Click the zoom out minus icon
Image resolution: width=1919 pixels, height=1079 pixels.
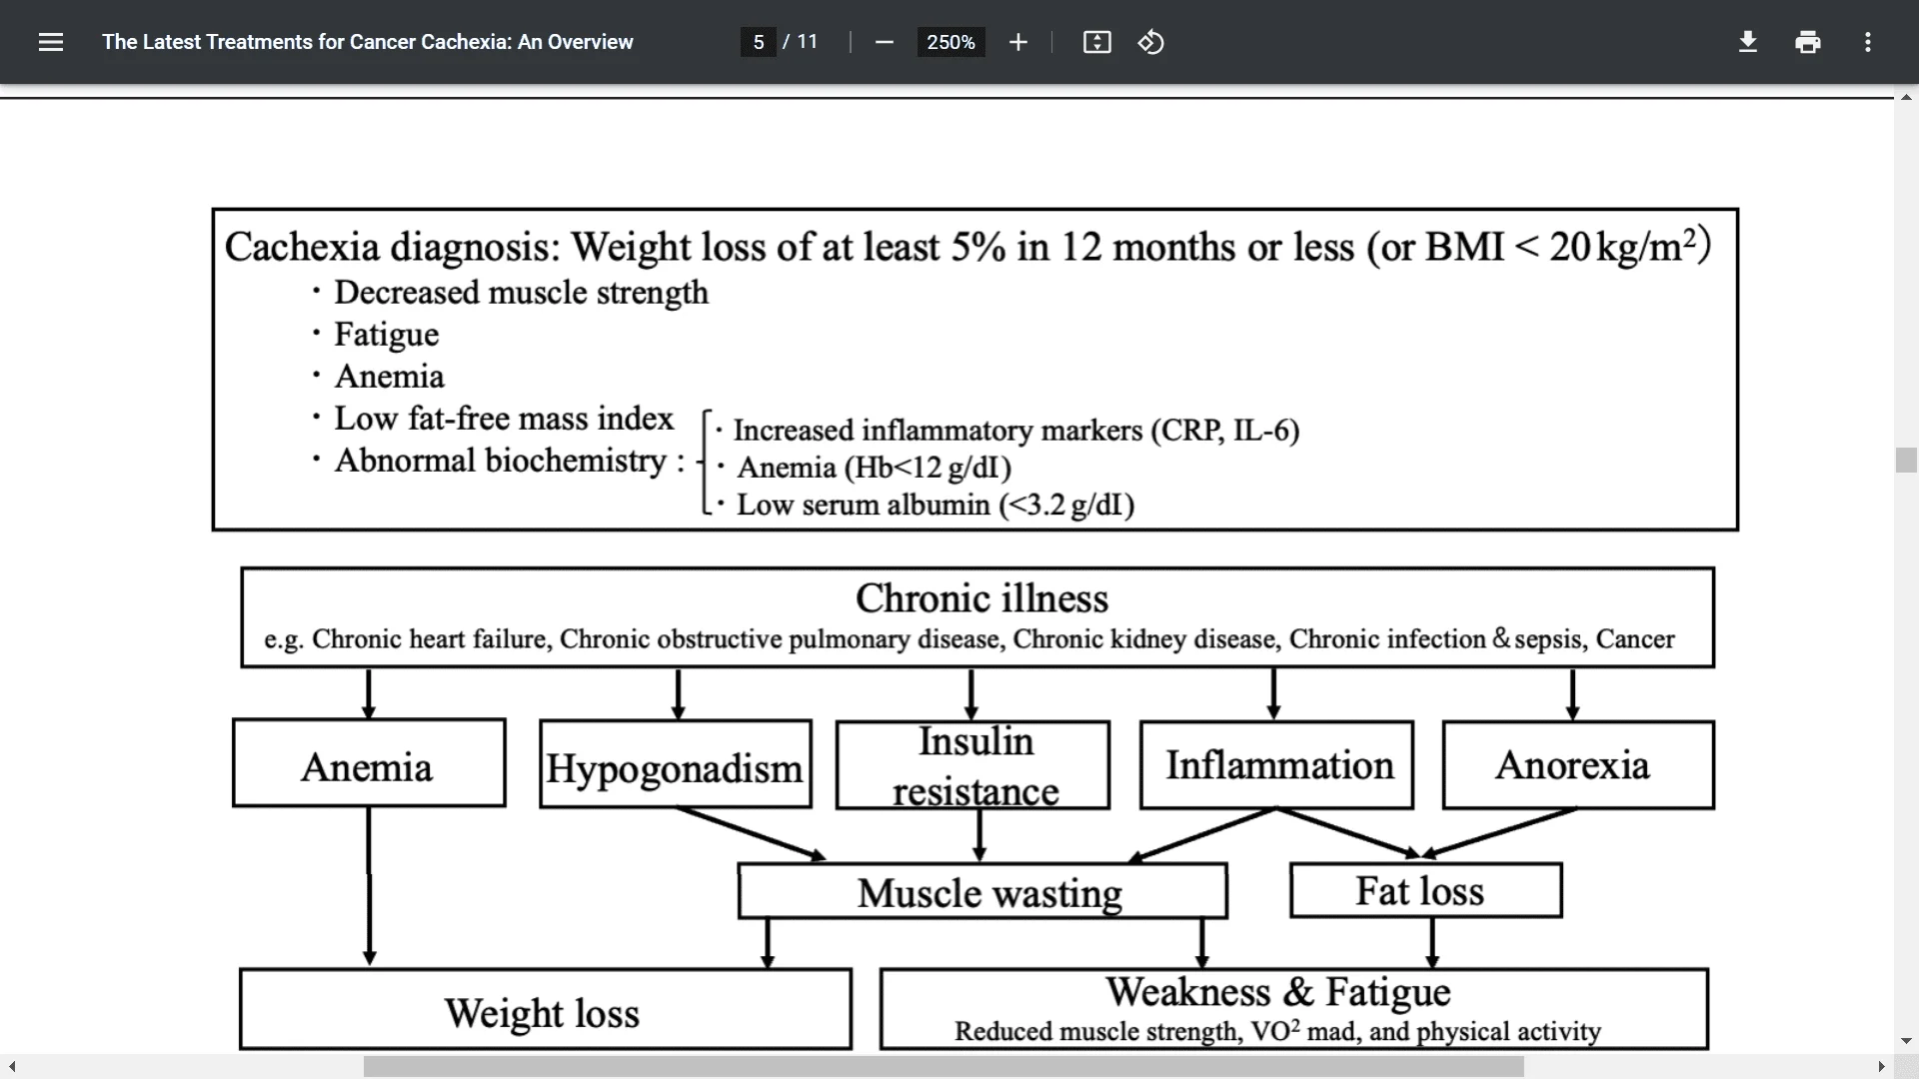point(884,42)
